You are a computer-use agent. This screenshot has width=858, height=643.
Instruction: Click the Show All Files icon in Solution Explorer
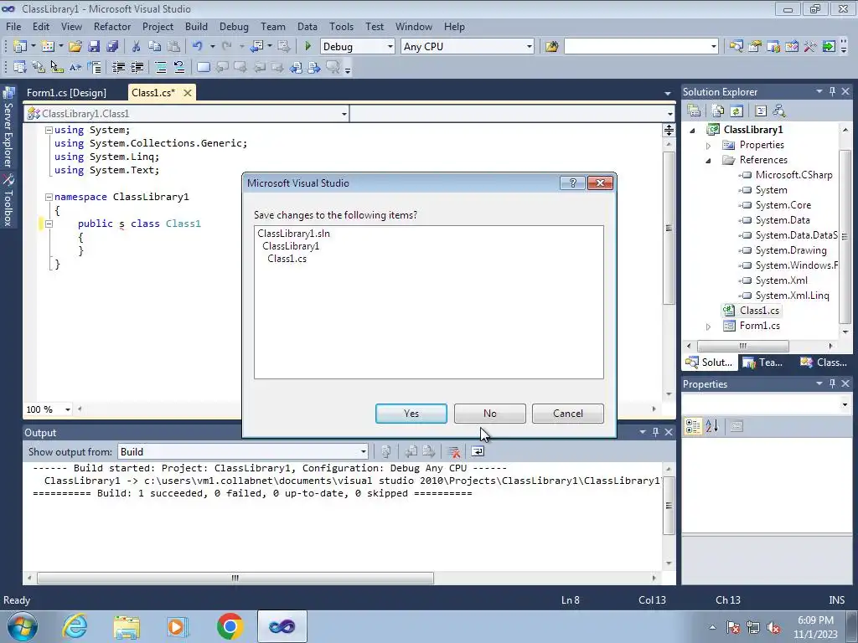point(718,111)
